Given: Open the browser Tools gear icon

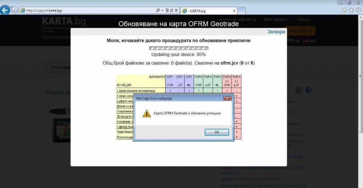Looking at the screenshot, I should coord(358,10).
